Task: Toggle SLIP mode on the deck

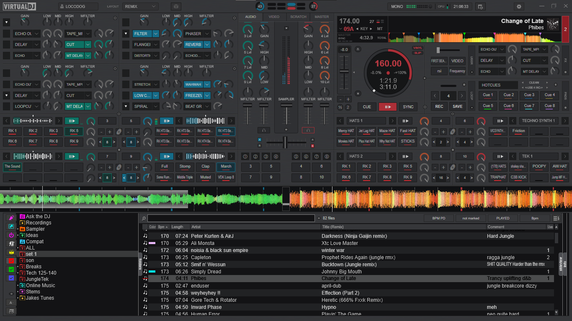Action: point(417,53)
